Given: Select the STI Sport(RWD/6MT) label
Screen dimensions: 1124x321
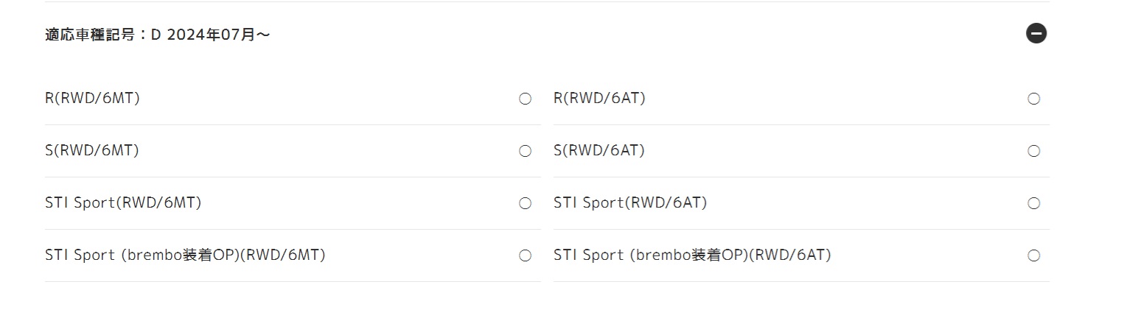Looking at the screenshot, I should 123,202.
